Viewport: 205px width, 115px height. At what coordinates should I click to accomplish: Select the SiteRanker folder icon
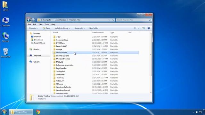click(x=54, y=74)
